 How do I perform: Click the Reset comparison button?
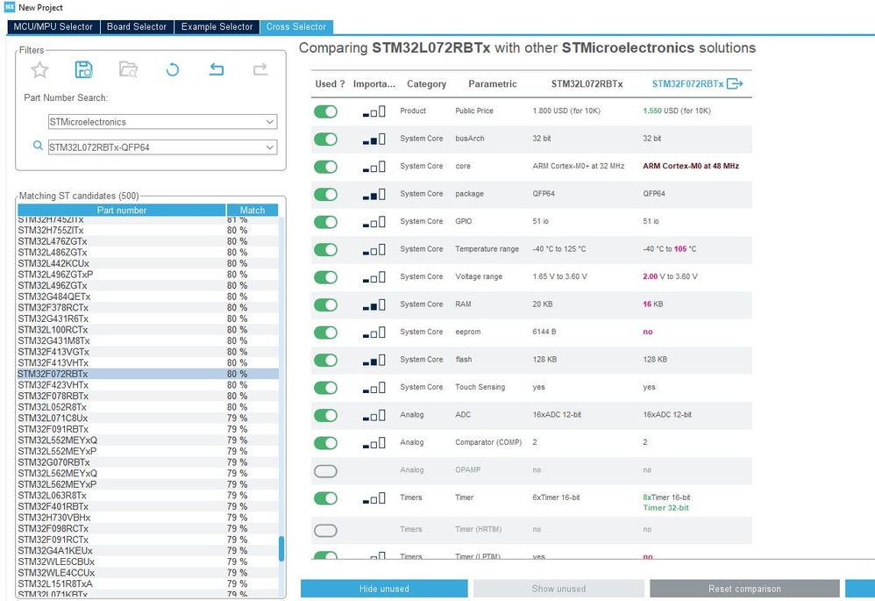[x=744, y=589]
